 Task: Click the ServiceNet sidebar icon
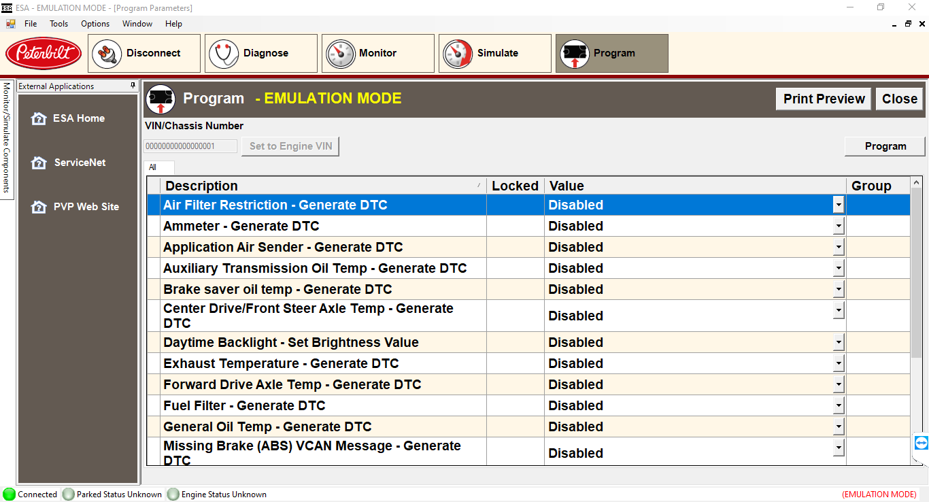click(x=39, y=163)
